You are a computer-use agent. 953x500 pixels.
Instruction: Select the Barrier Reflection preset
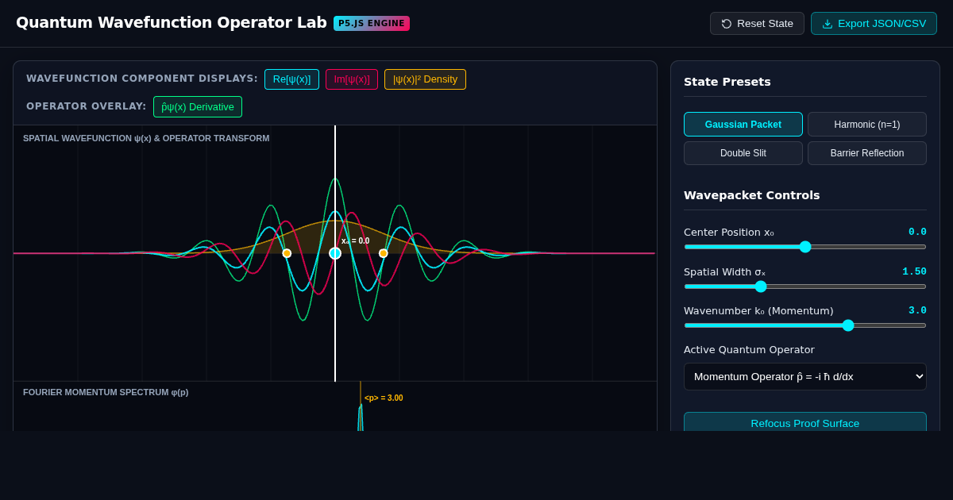pos(867,153)
